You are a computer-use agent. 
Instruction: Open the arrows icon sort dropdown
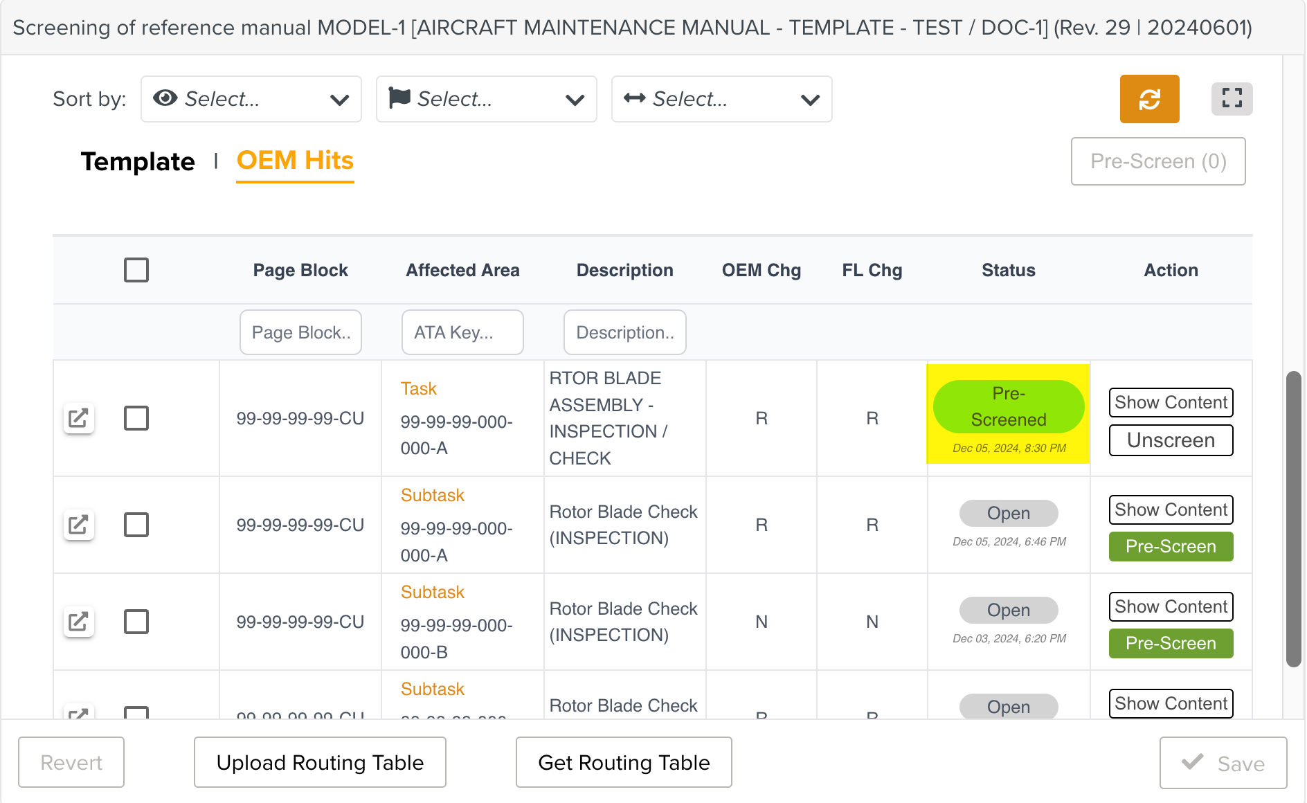(x=721, y=99)
